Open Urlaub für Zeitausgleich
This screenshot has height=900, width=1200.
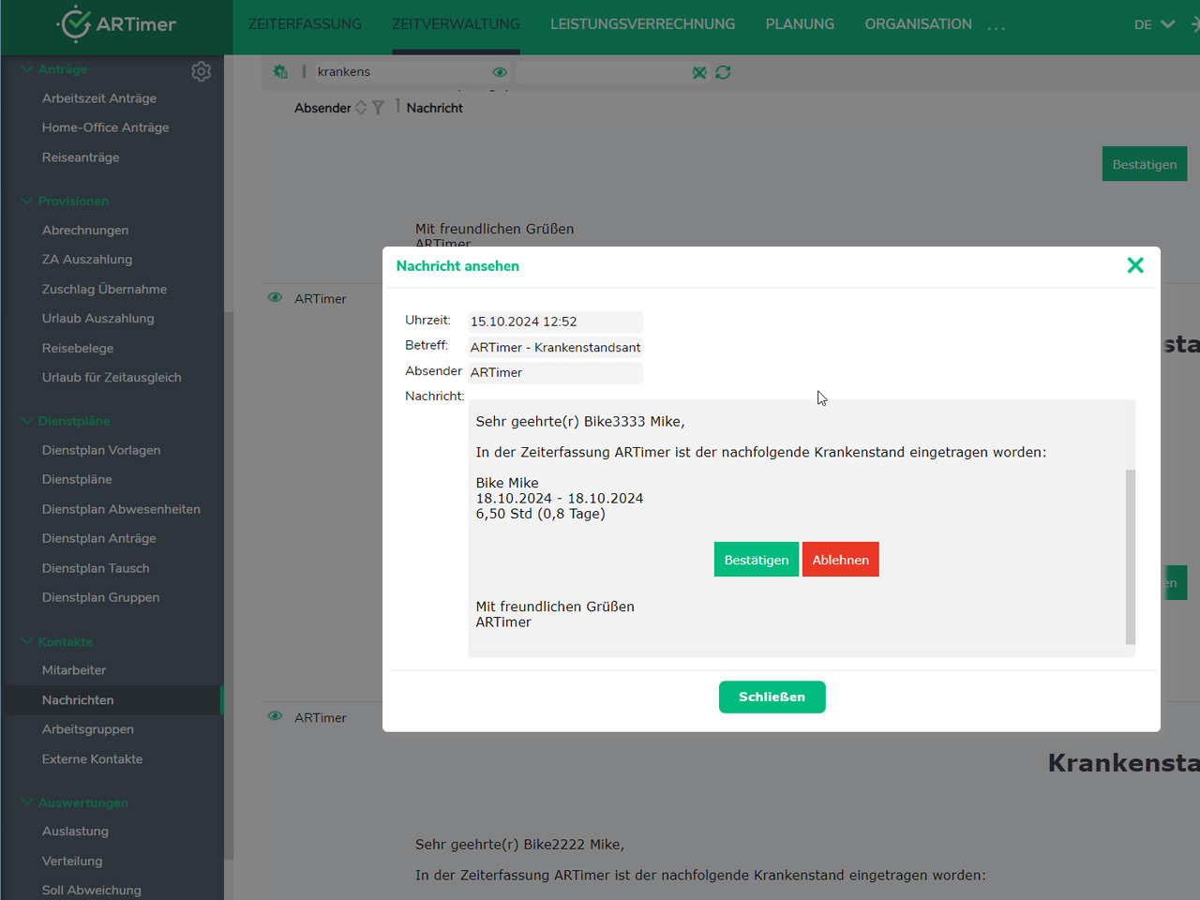(x=112, y=378)
